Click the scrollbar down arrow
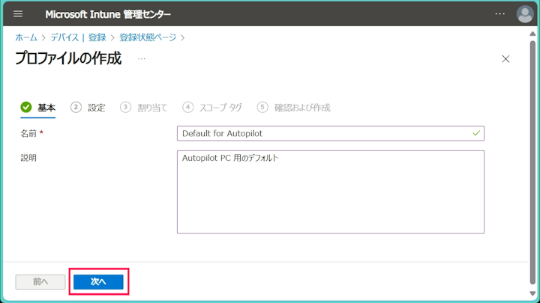Image resolution: width=540 pixels, height=303 pixels. pyautogui.click(x=532, y=294)
